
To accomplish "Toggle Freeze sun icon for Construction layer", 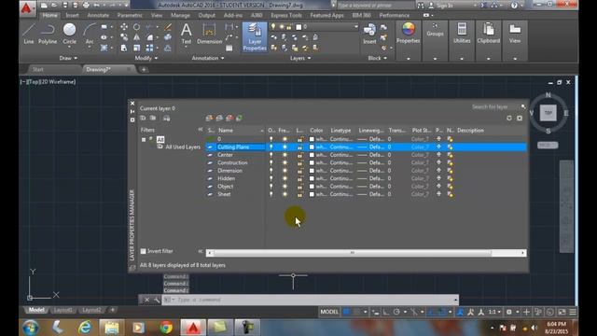I will pos(285,162).
